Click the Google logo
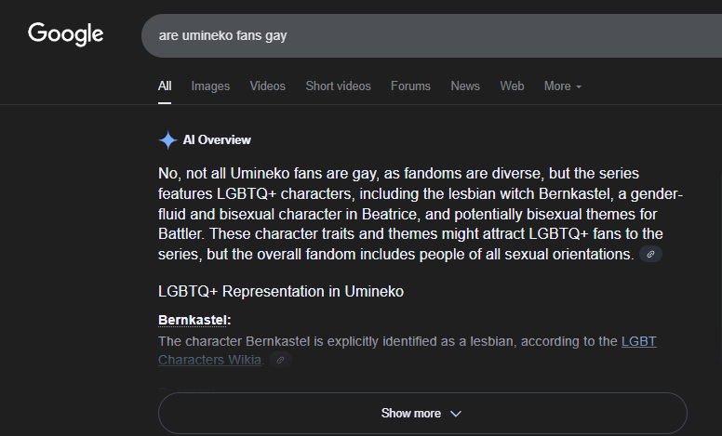Image resolution: width=722 pixels, height=436 pixels. (x=66, y=34)
